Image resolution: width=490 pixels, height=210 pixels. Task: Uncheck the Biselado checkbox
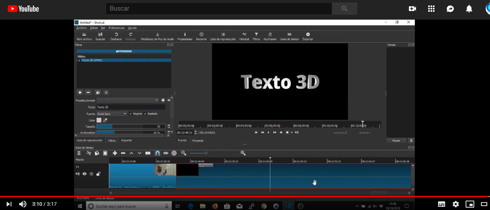point(145,114)
